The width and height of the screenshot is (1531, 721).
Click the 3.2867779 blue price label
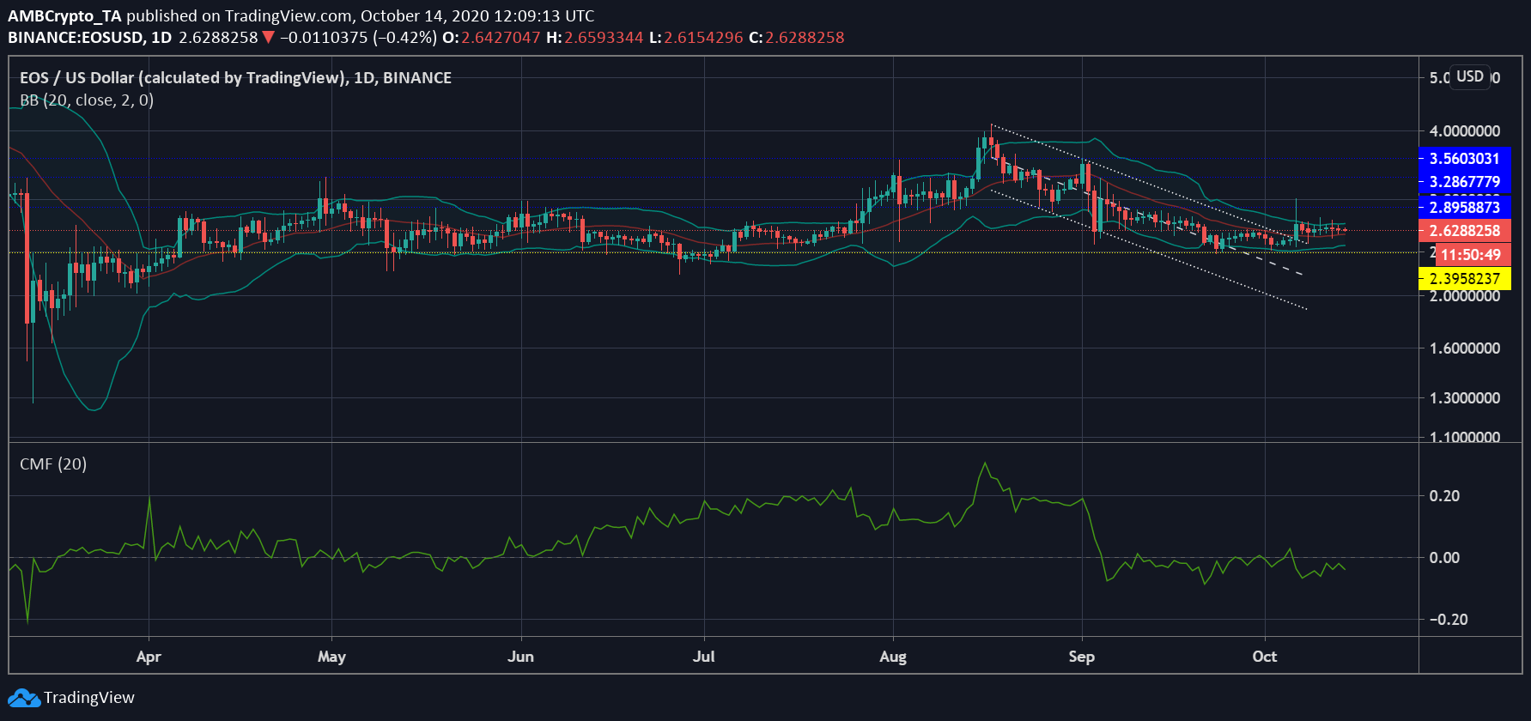coord(1465,182)
